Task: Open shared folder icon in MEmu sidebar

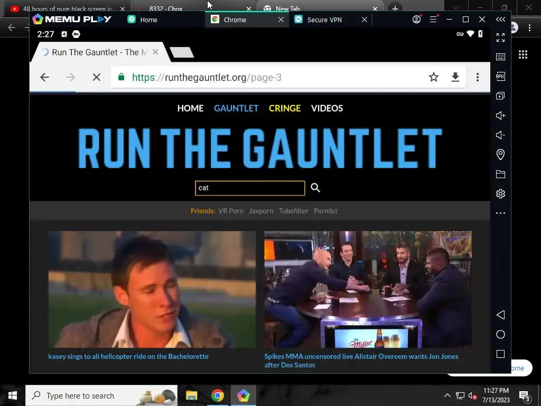Action: click(x=500, y=174)
